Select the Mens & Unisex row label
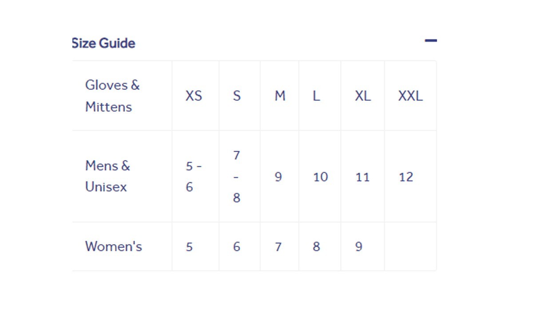Viewport: 533px width, 329px height. (x=107, y=177)
